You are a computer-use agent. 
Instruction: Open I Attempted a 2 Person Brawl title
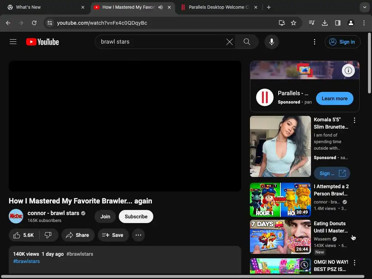pos(331,190)
